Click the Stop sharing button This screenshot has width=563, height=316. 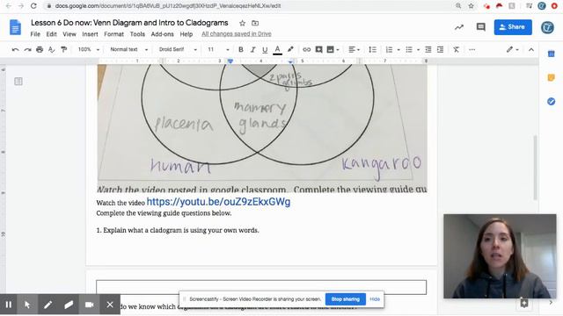click(x=346, y=299)
